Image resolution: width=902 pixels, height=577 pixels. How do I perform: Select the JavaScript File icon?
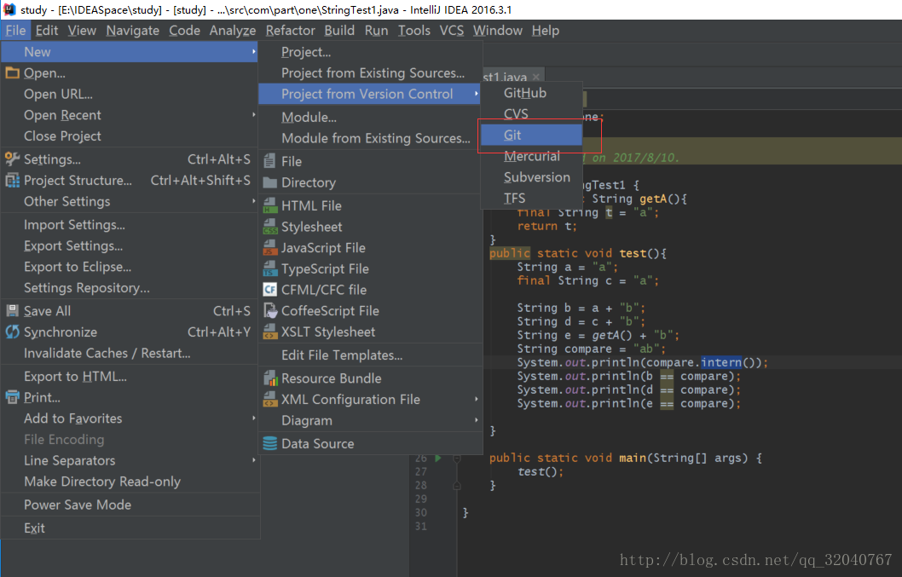[x=269, y=247]
